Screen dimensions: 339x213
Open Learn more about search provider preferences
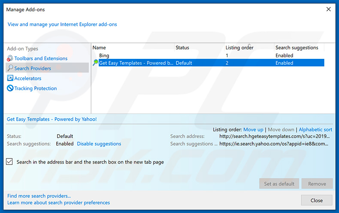click(59, 203)
